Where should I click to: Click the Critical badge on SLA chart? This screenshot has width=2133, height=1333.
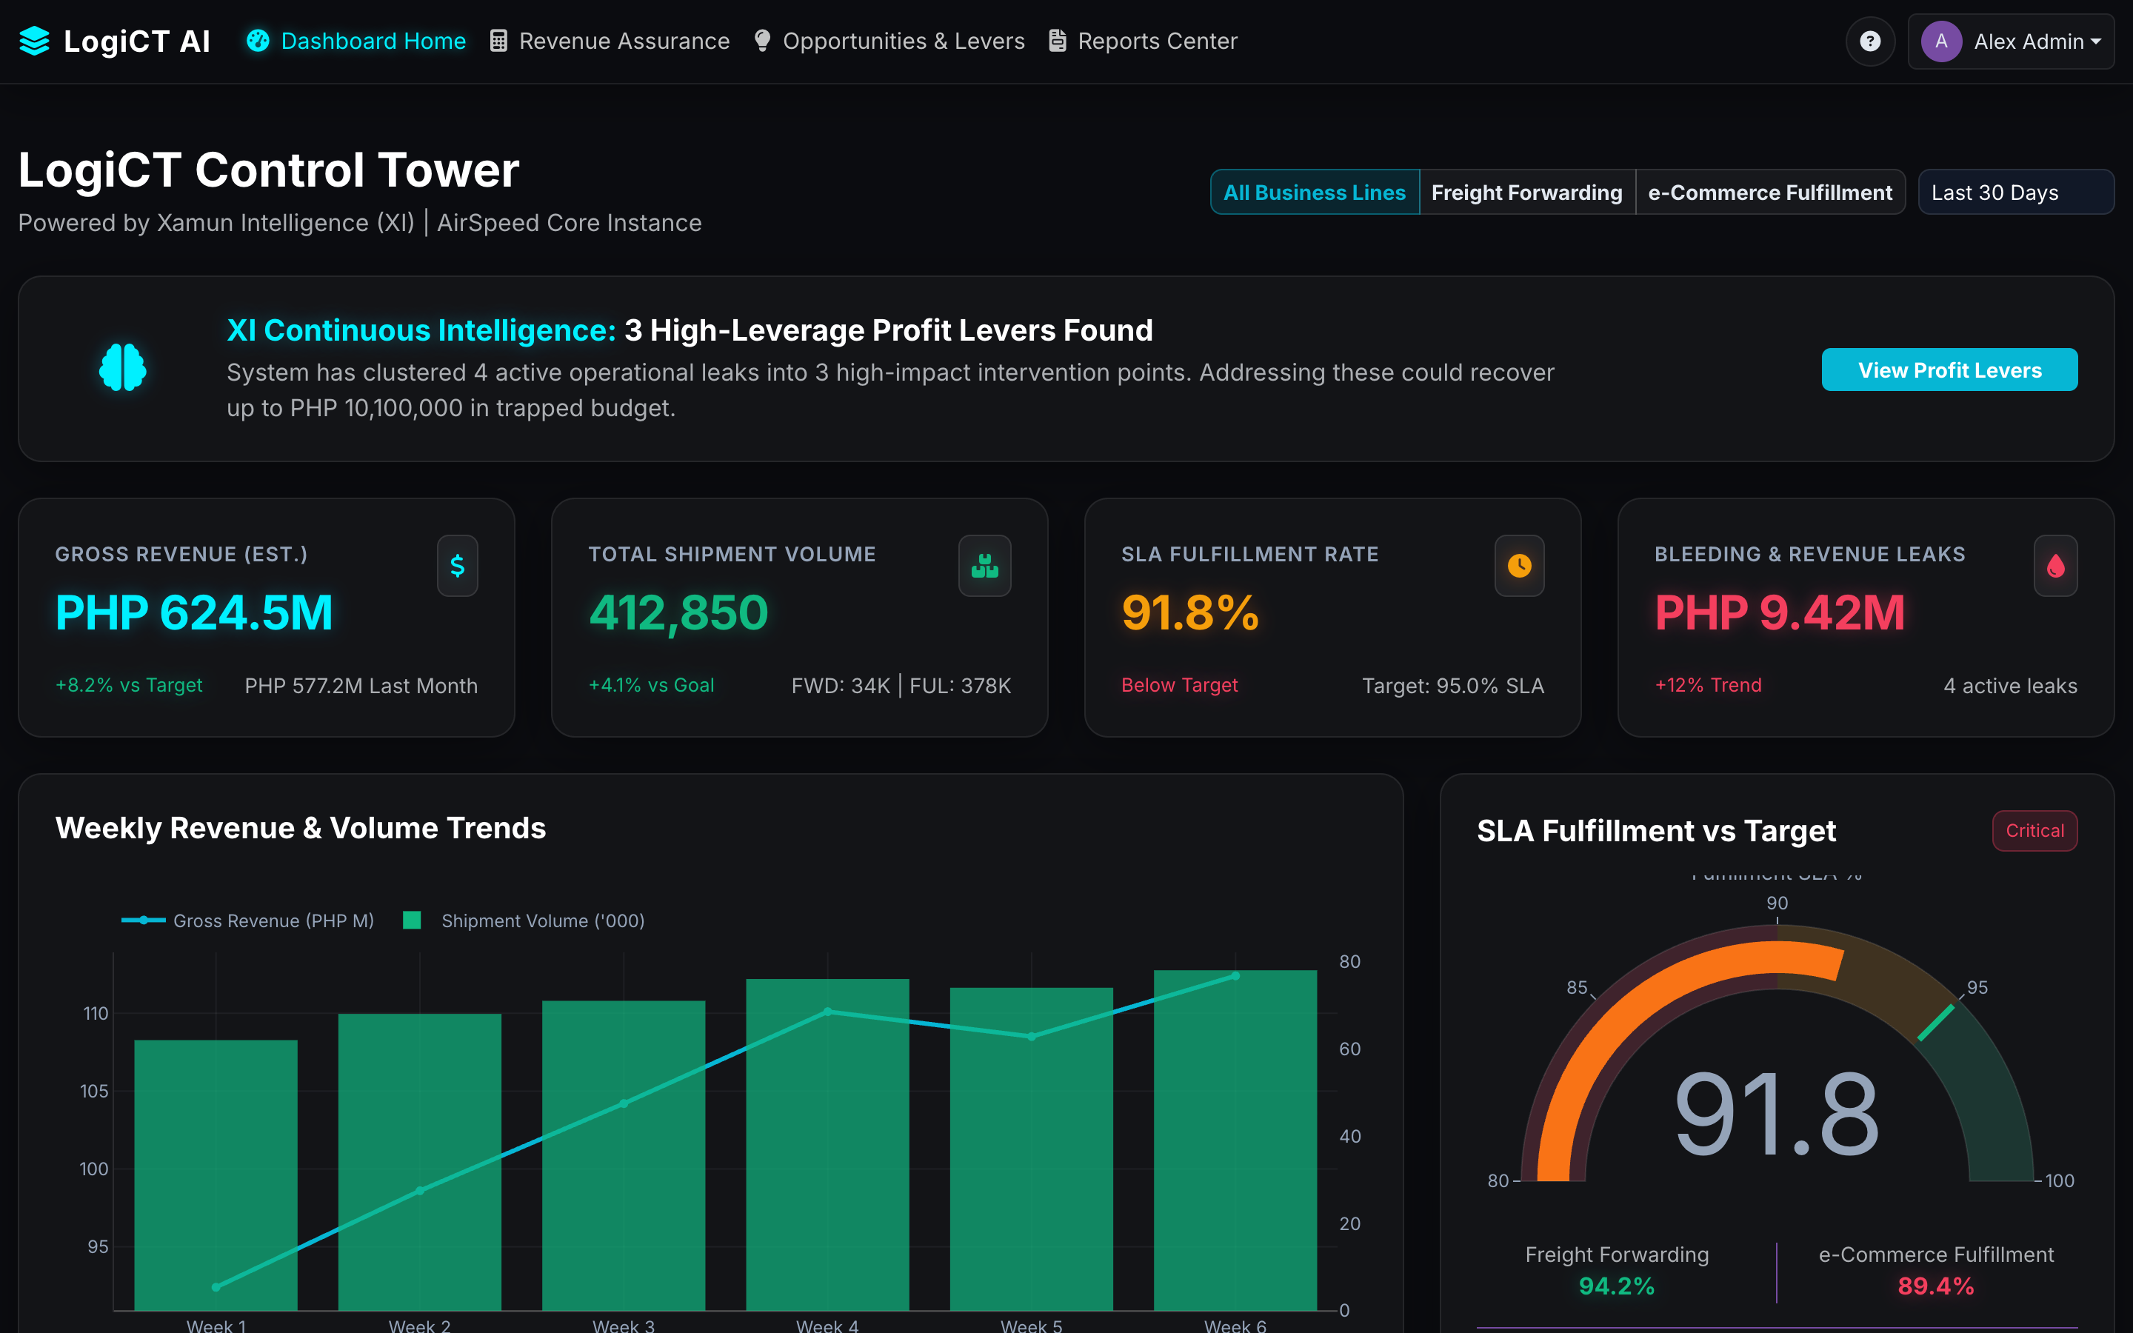coord(2034,830)
